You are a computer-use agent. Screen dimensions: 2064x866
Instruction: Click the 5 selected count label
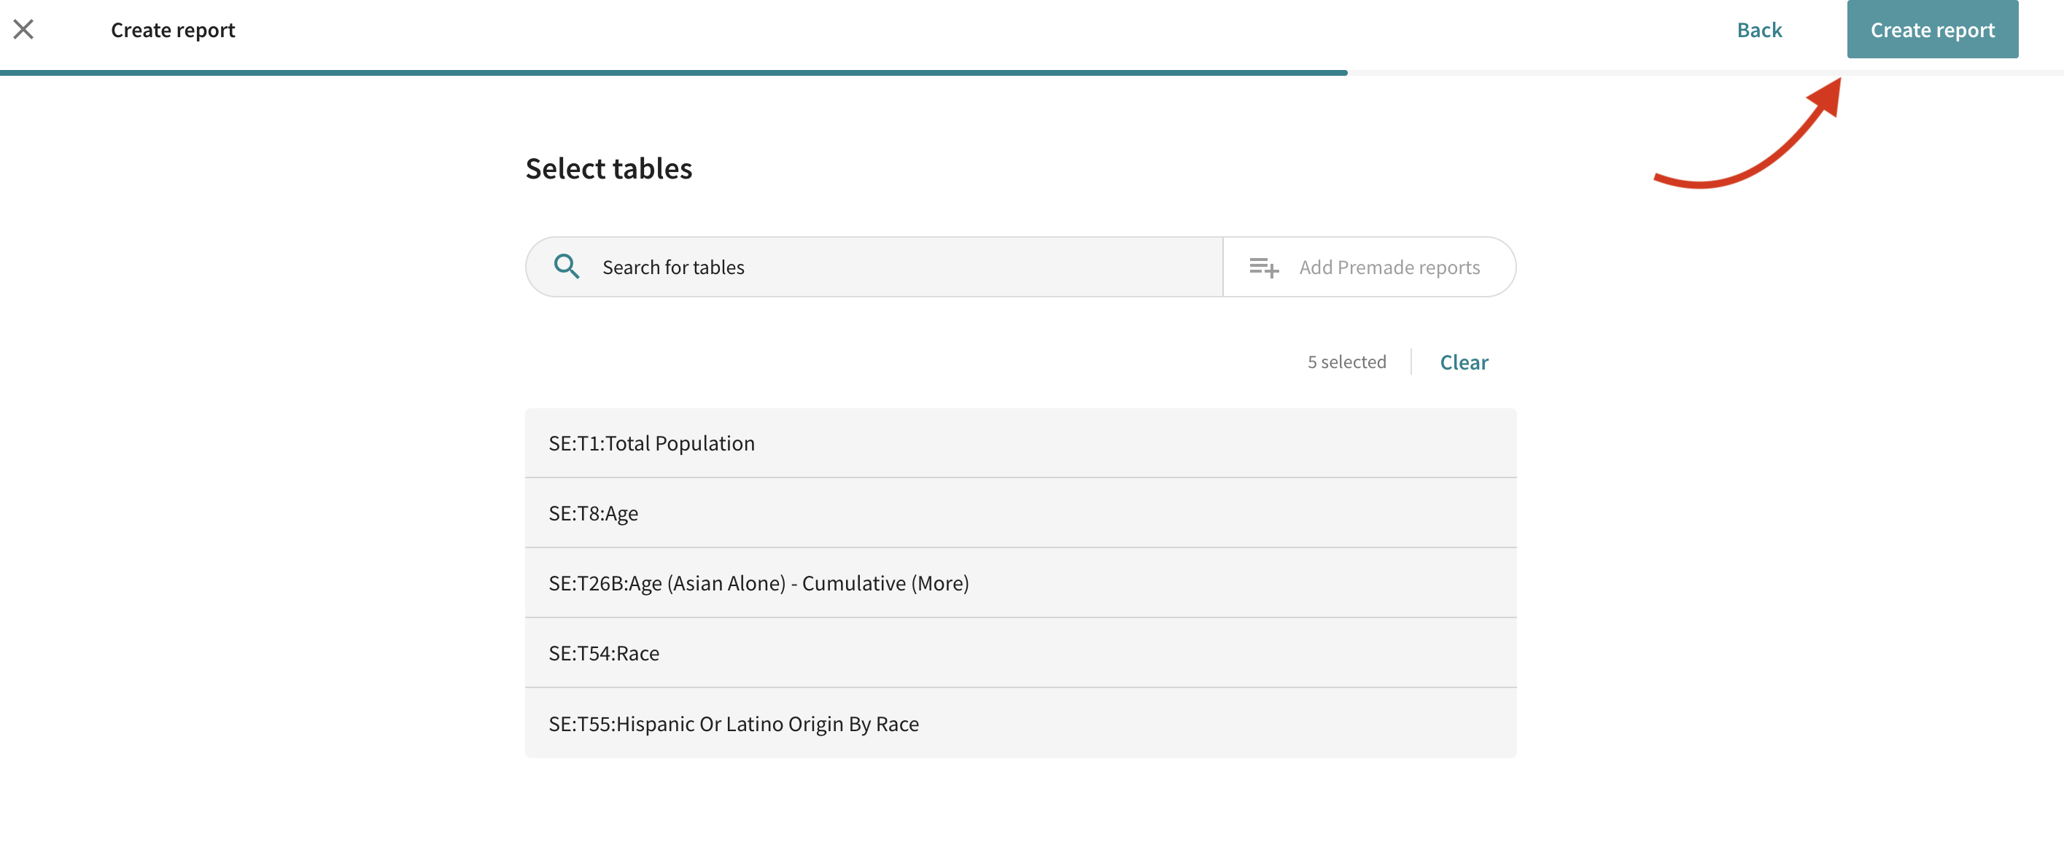coord(1346,362)
